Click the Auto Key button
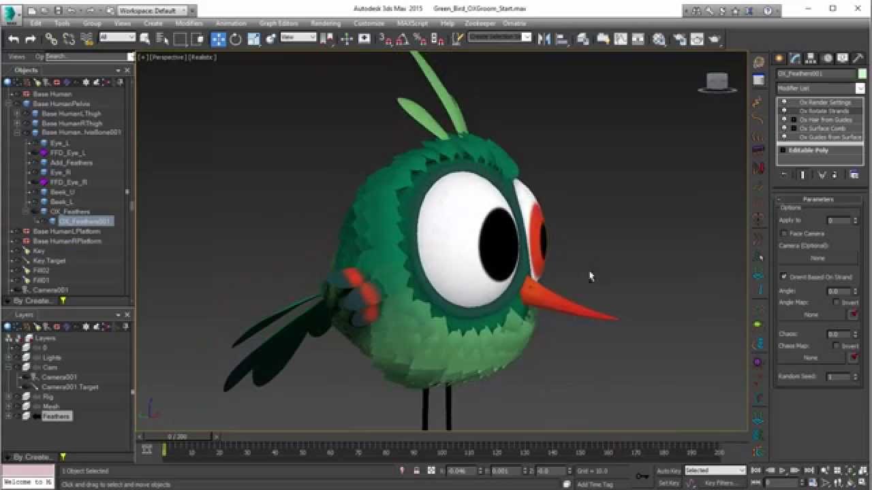Screen dimensions: 872x490 668,470
